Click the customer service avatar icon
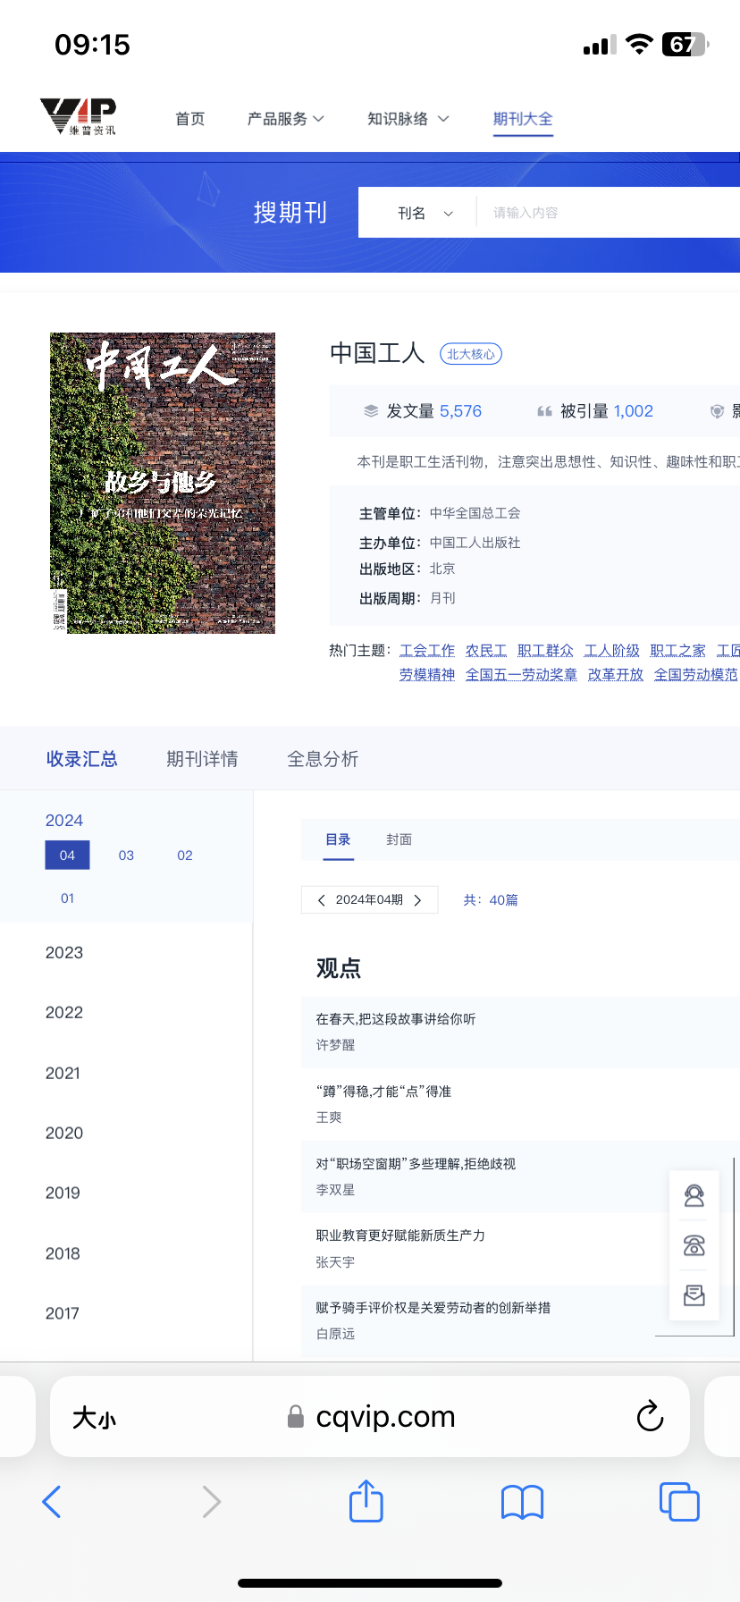 coord(694,1196)
